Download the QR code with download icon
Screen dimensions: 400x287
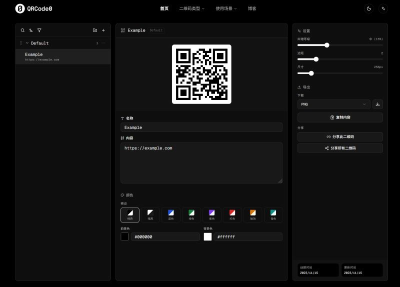point(377,104)
